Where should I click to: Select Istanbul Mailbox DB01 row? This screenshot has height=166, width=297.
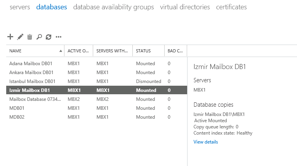pyautogui.click(x=97, y=81)
